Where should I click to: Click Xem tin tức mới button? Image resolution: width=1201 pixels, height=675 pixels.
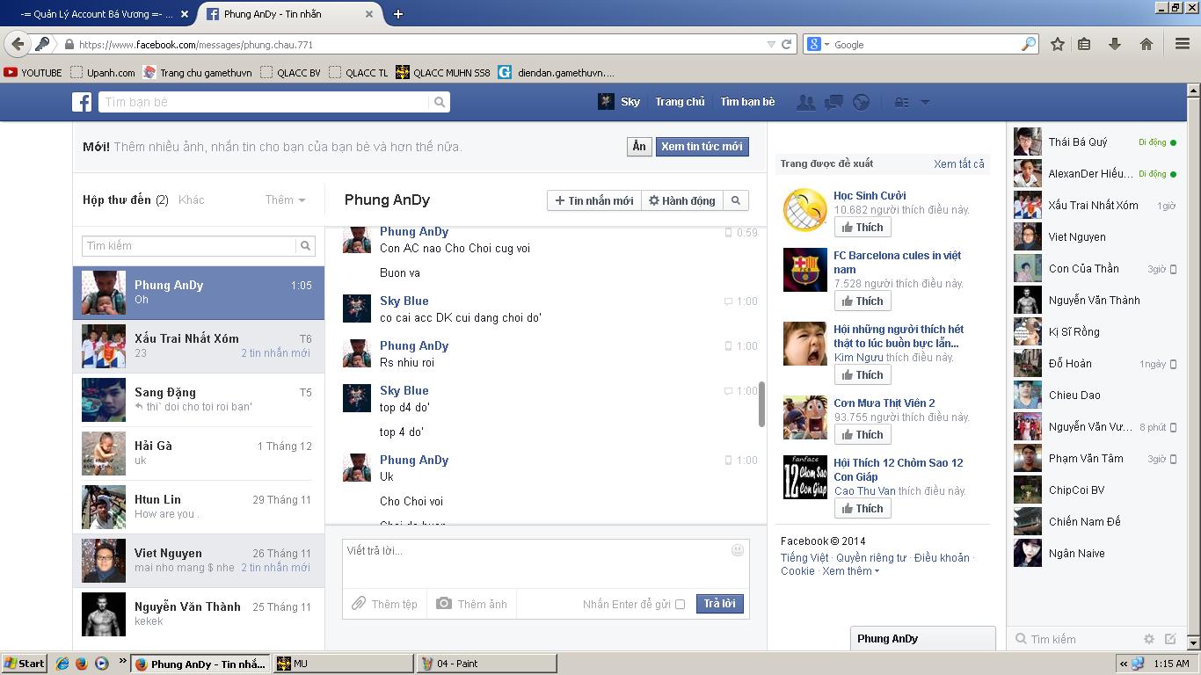coord(702,147)
